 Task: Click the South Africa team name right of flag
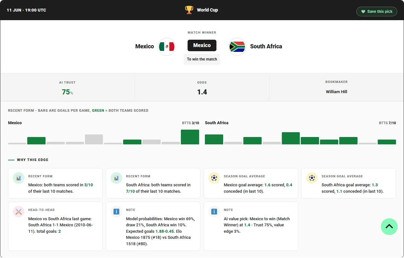[x=266, y=46]
